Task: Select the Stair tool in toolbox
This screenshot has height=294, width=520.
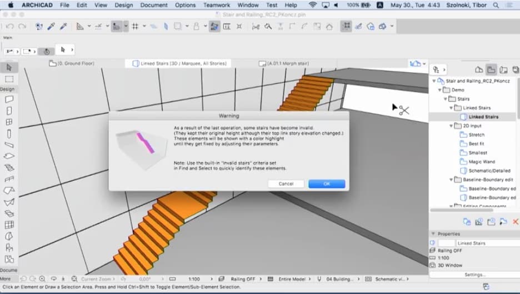Action: pos(9,168)
